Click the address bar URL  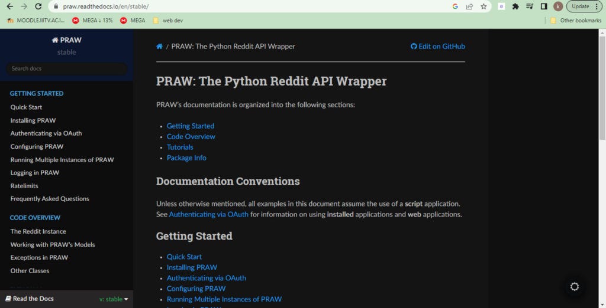(x=106, y=6)
